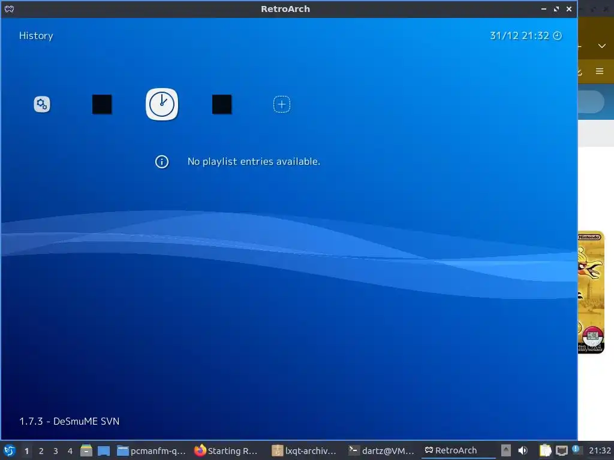Screen dimensions: 614x460
Task: Switch to virtual desktop 4
Action: [70, 451]
